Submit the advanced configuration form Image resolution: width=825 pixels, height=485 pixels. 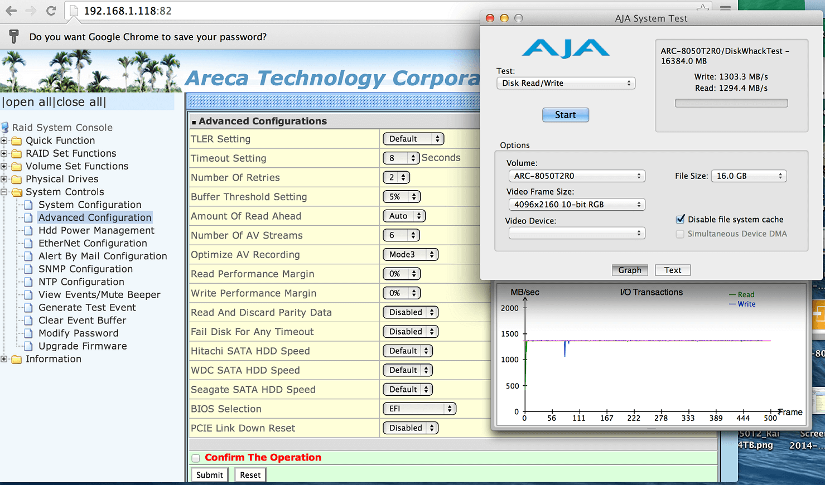(x=210, y=475)
